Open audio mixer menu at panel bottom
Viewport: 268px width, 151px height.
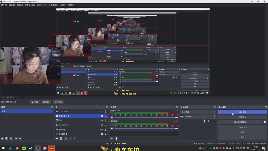tap(116, 138)
